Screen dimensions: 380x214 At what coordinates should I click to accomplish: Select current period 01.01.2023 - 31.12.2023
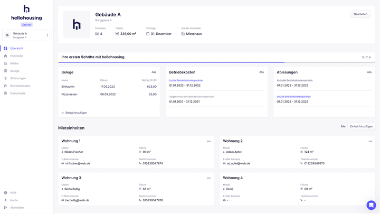[292, 86]
